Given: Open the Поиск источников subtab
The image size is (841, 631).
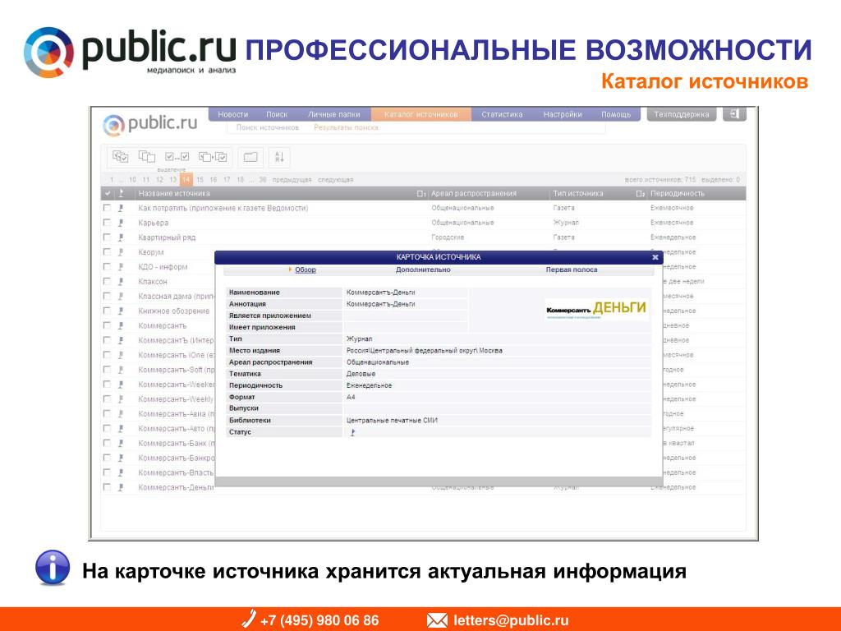Looking at the screenshot, I should [x=268, y=127].
